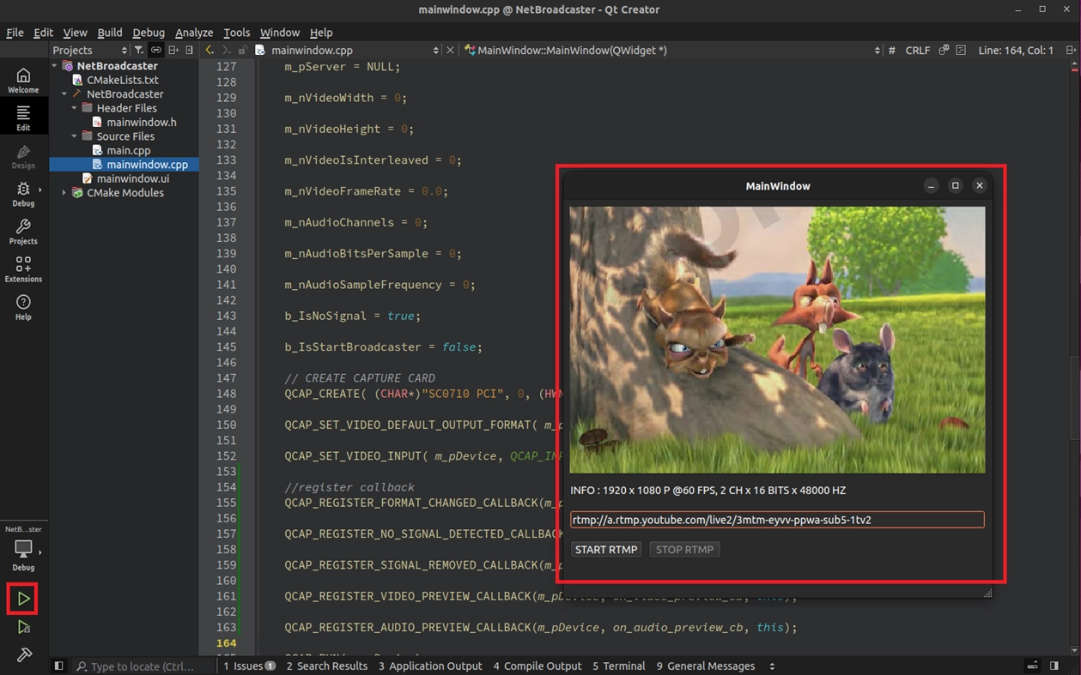Start debugging with the Run-debug icon
Viewport: 1081px width, 675px height.
[23, 627]
